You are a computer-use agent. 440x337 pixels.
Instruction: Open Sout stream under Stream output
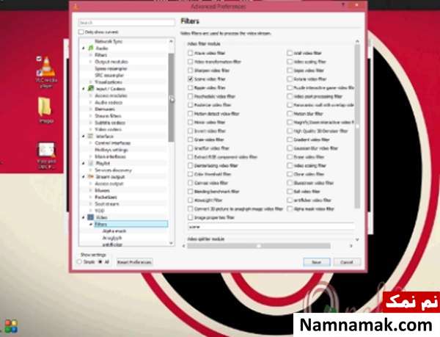(107, 203)
